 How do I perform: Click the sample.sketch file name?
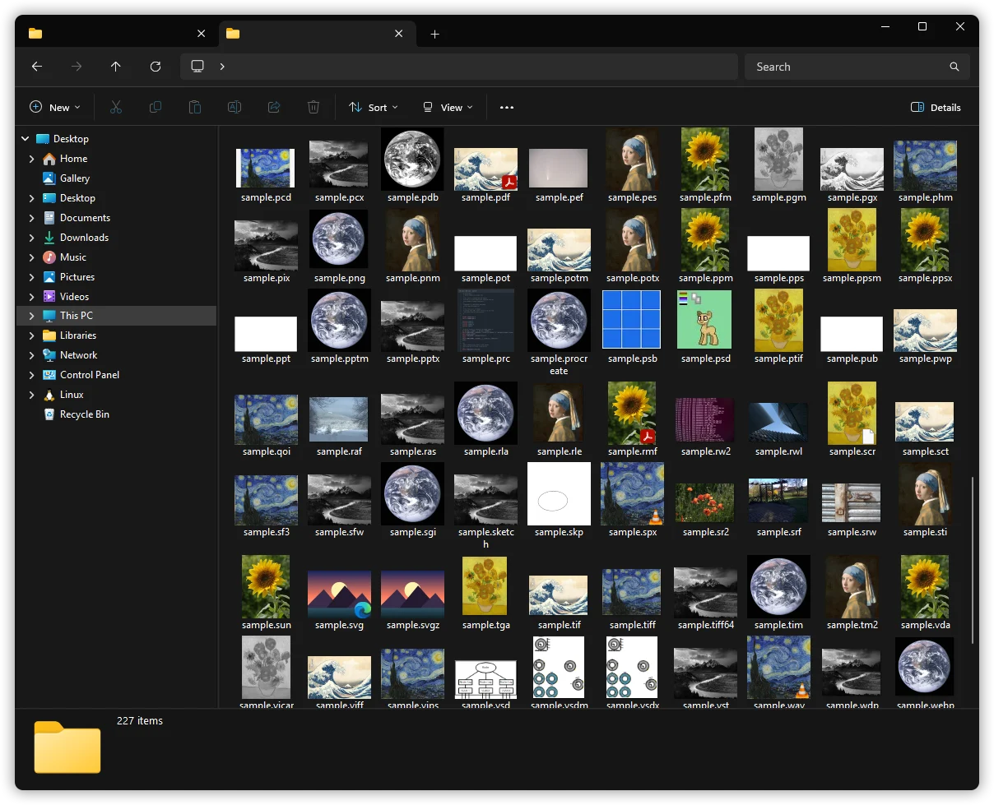(485, 538)
